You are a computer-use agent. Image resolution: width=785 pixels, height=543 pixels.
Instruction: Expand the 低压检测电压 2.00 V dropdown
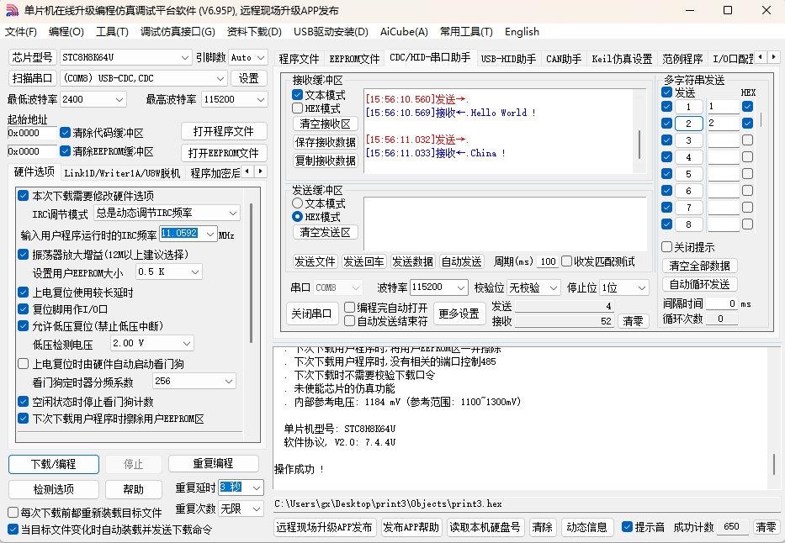[x=186, y=344]
